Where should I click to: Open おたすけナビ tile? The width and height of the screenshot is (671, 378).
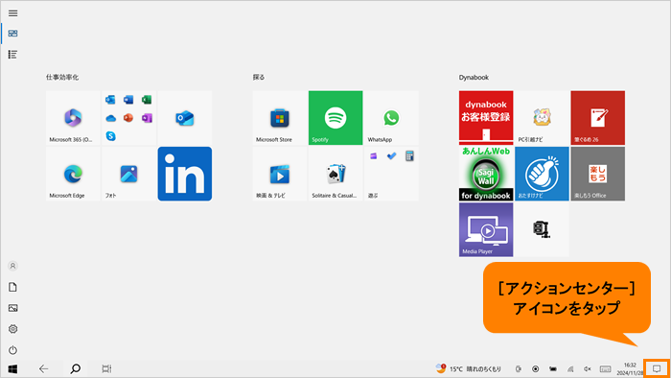542,174
